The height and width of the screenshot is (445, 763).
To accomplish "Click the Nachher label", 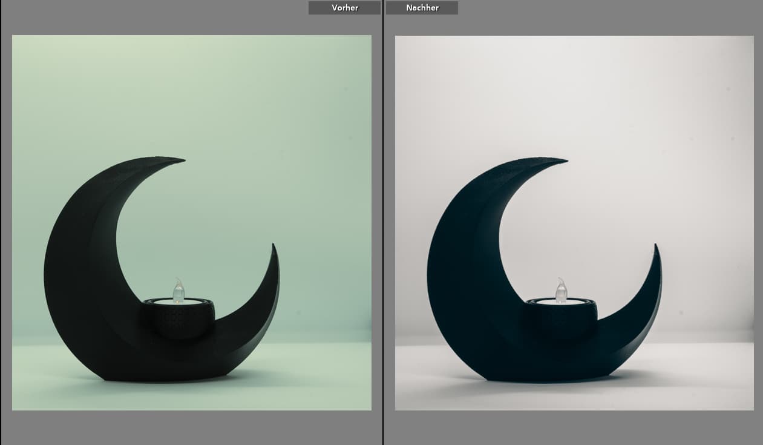I will [422, 8].
